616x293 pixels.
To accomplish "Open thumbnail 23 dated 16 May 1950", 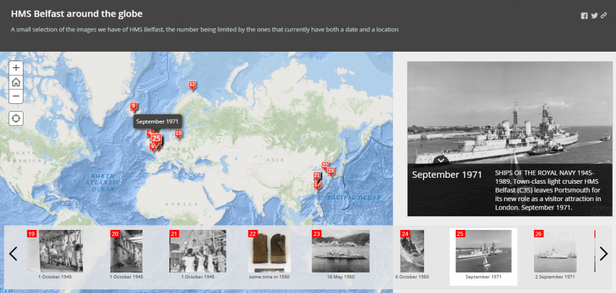I will 340,251.
